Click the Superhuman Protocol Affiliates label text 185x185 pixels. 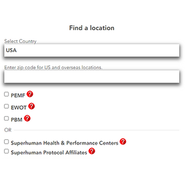(49, 152)
